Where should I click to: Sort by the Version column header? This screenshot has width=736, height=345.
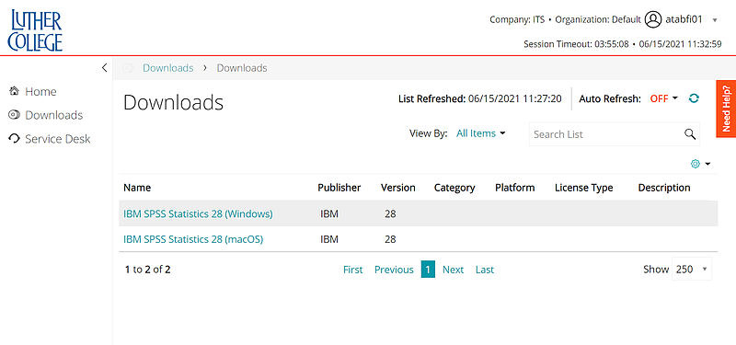pos(398,188)
